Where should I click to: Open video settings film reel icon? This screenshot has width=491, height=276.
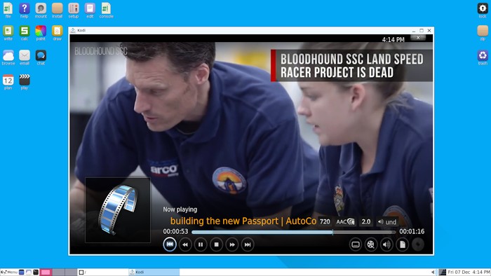click(x=371, y=244)
